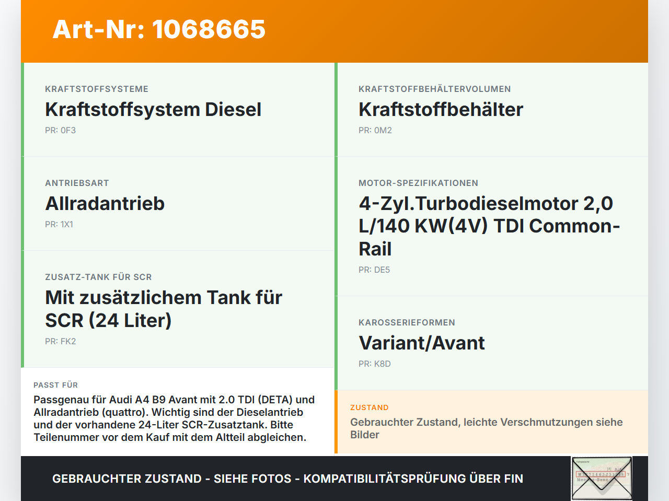Select the Allradantrieb heading
Viewport: 669px width, 501px height.
105,203
